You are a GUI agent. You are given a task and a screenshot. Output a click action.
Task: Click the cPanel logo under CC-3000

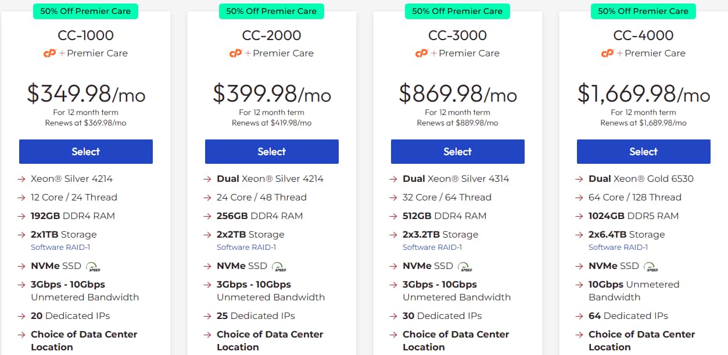[421, 53]
